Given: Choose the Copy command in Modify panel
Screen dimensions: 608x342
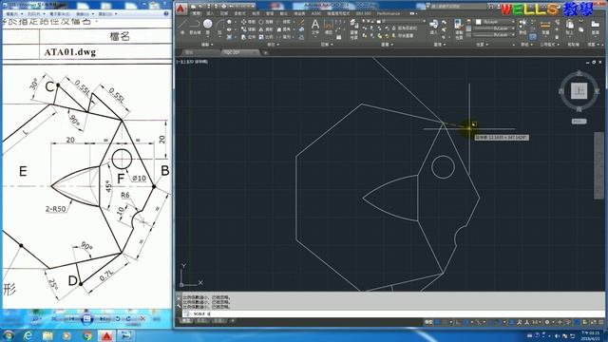Looking at the screenshot, I should click(248, 29).
